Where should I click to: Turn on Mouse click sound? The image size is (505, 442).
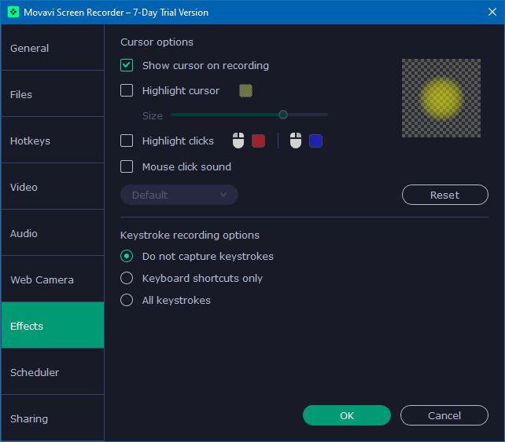[x=127, y=166]
